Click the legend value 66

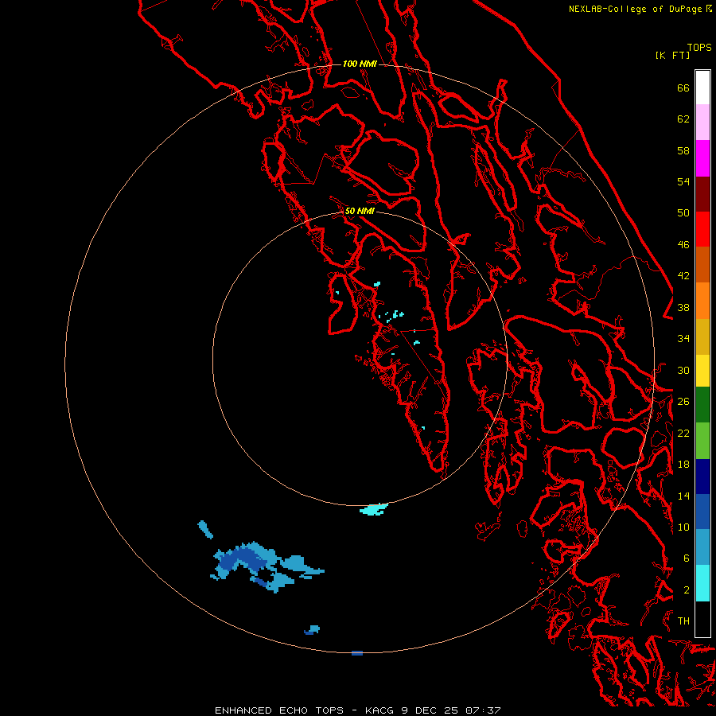[683, 88]
